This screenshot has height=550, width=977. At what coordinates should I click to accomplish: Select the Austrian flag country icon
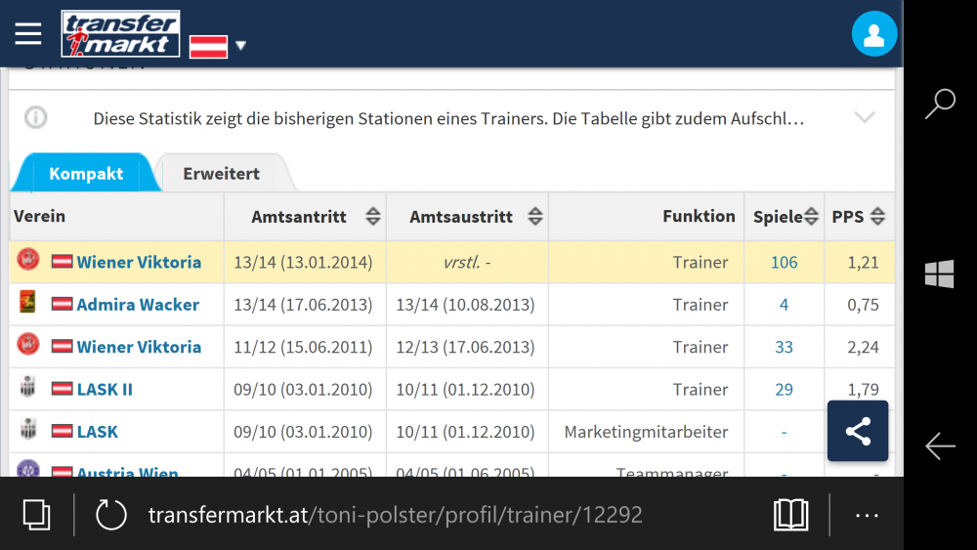[208, 46]
